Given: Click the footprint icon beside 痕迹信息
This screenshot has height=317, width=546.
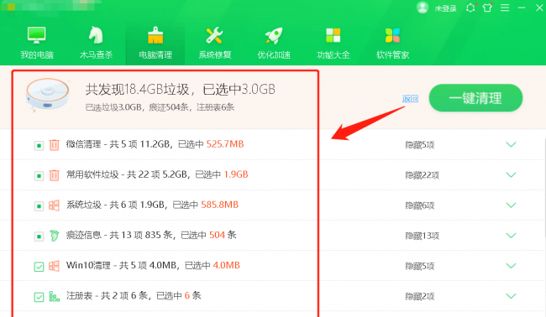Looking at the screenshot, I should click(54, 236).
